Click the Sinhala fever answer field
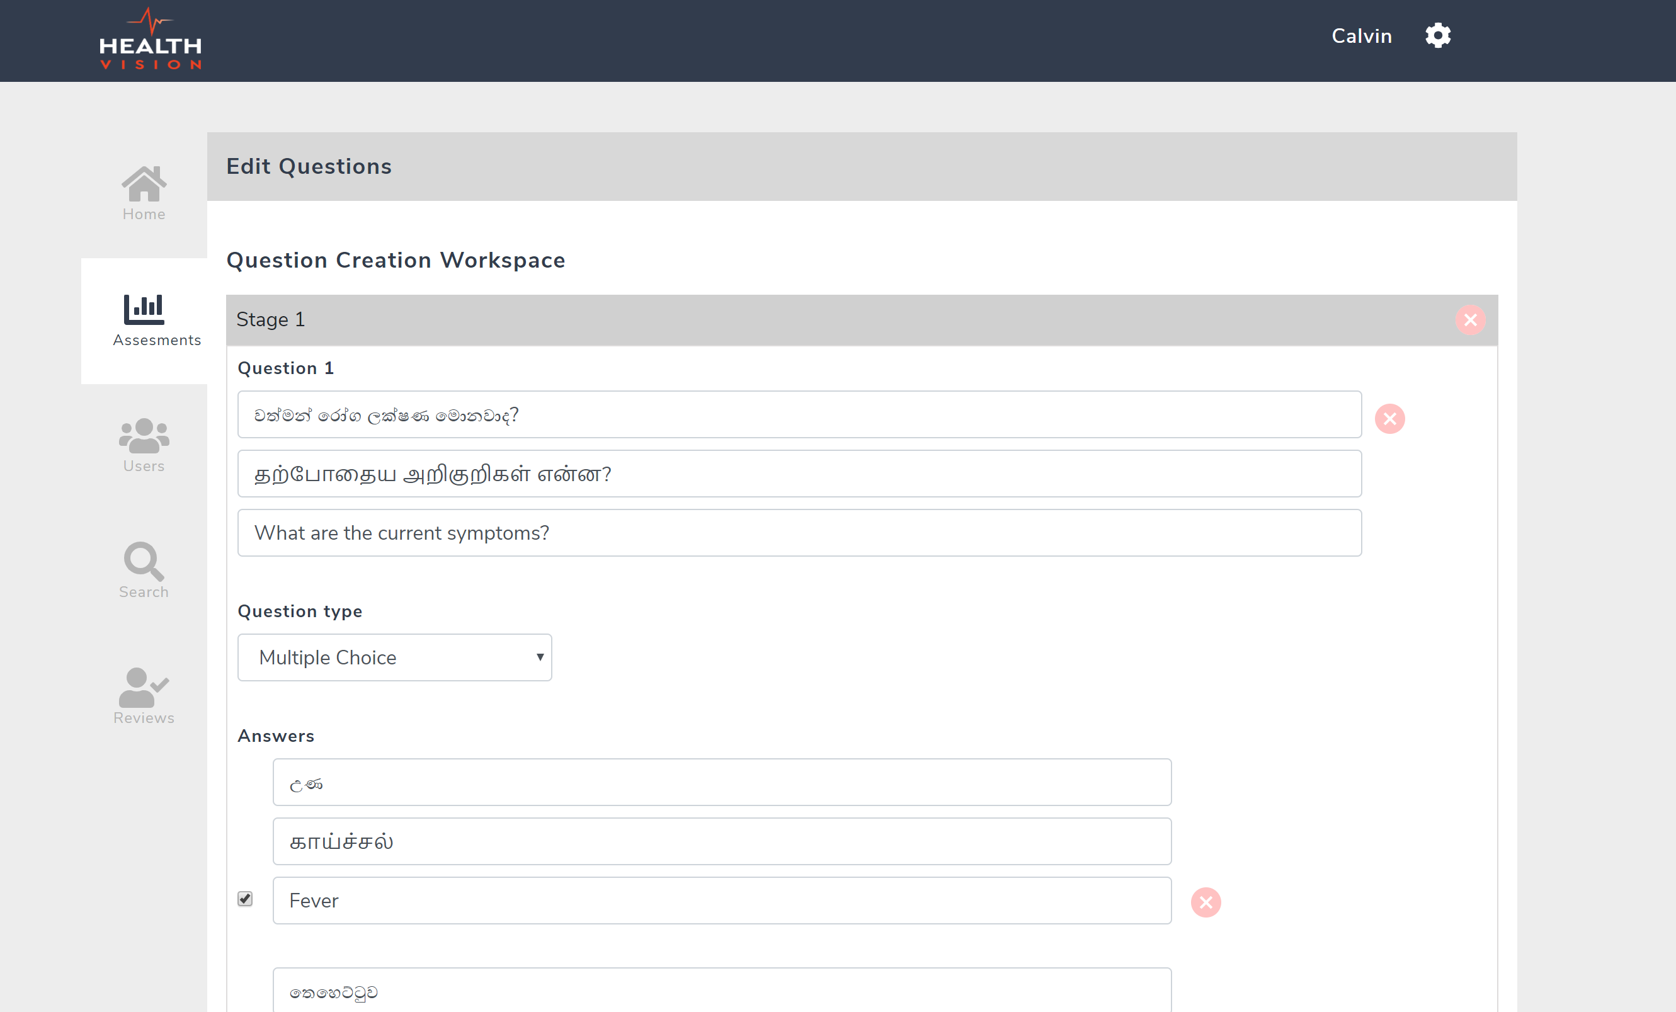The width and height of the screenshot is (1676, 1012). pos(722,783)
